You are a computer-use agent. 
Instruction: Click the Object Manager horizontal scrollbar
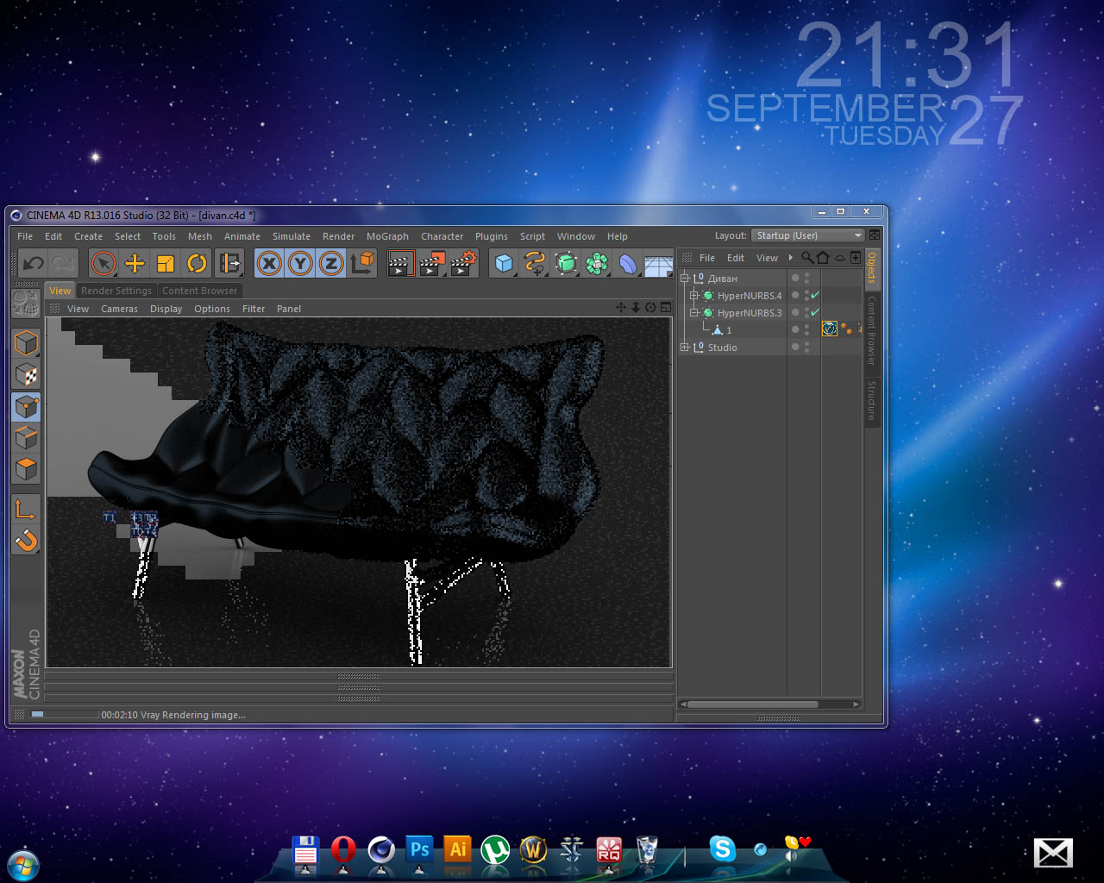pos(752,705)
